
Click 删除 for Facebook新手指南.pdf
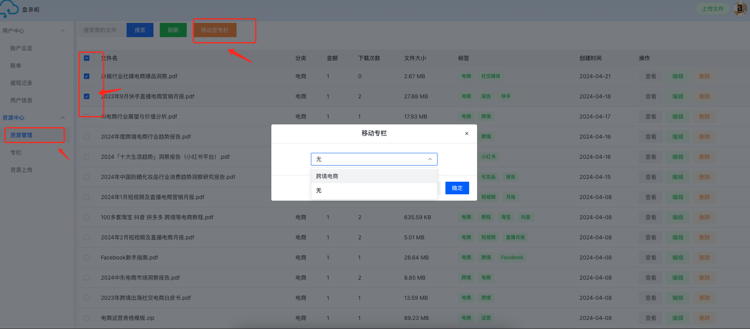point(705,258)
